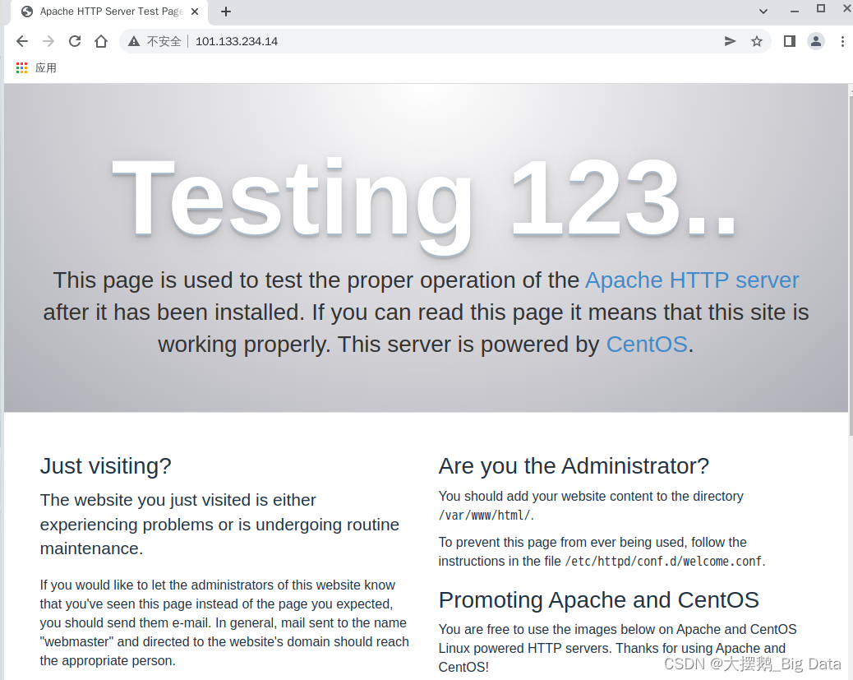
Task: Maximize the browser window
Action: tap(821, 9)
